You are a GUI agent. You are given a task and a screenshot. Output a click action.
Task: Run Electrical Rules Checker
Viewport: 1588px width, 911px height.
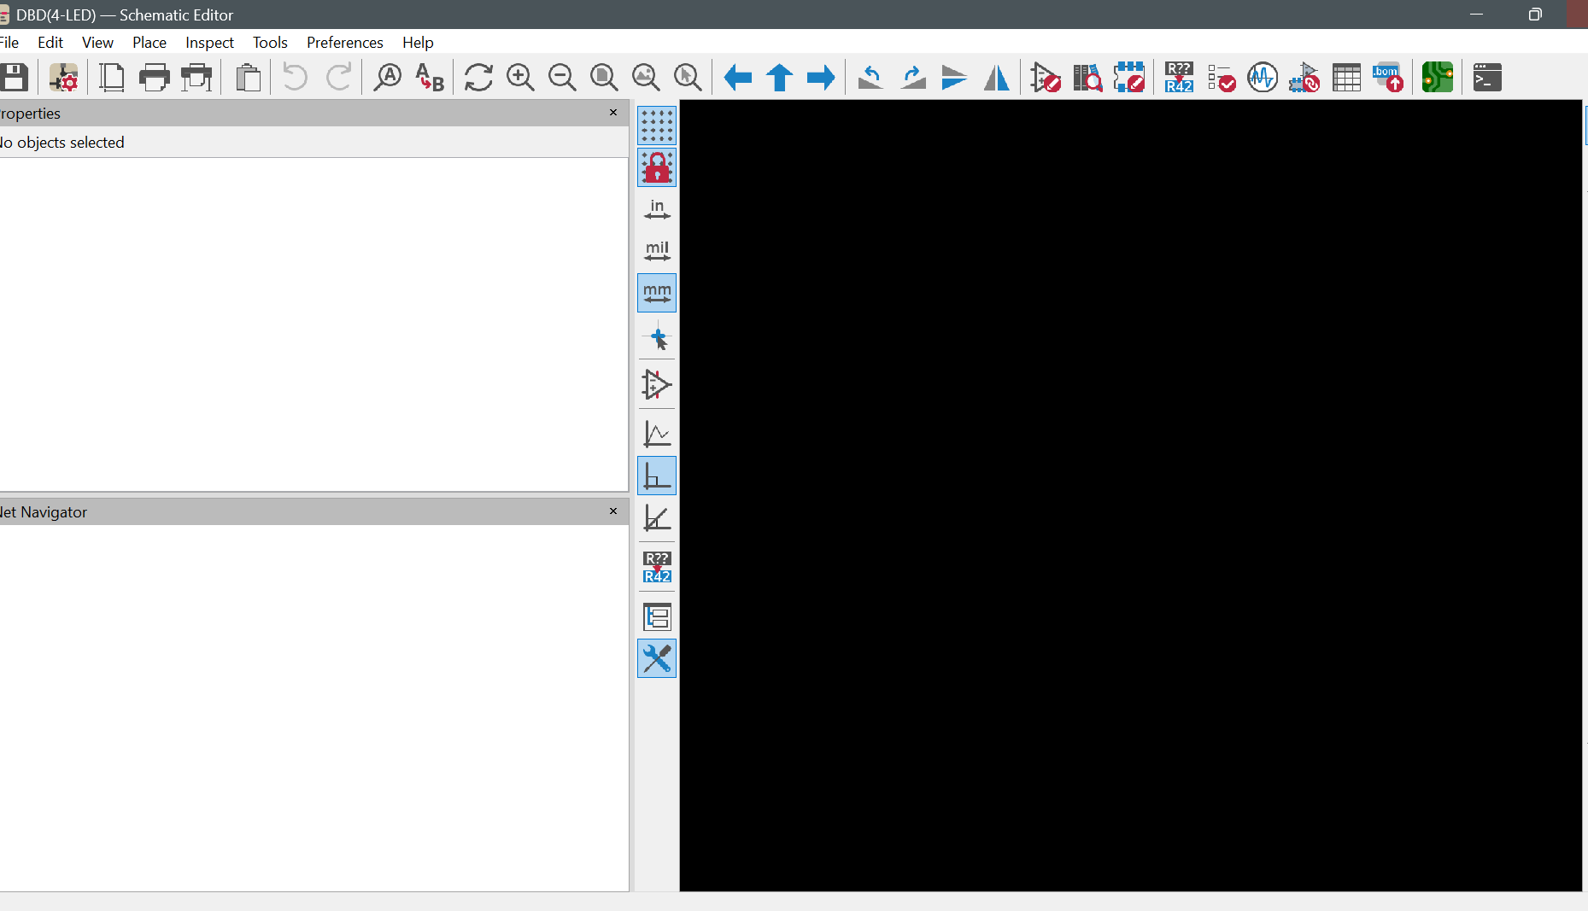[x=1222, y=78]
